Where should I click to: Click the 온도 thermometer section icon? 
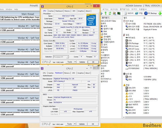tap(124, 35)
